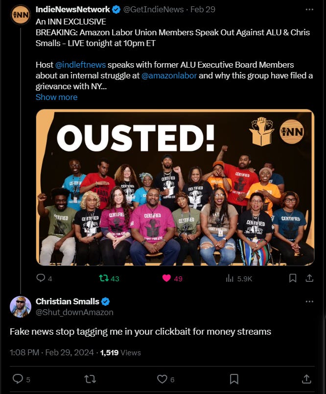This screenshot has height=394, width=326.
Task: Share the IndieNewsNetwork post
Action: point(309,278)
